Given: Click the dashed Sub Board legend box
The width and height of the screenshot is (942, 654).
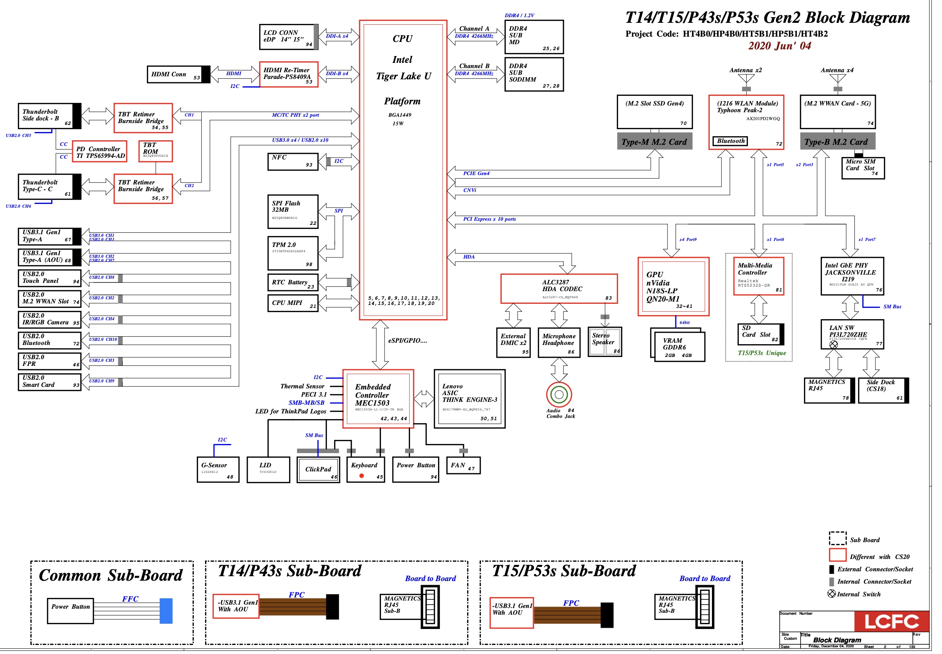Looking at the screenshot, I should click(x=838, y=538).
